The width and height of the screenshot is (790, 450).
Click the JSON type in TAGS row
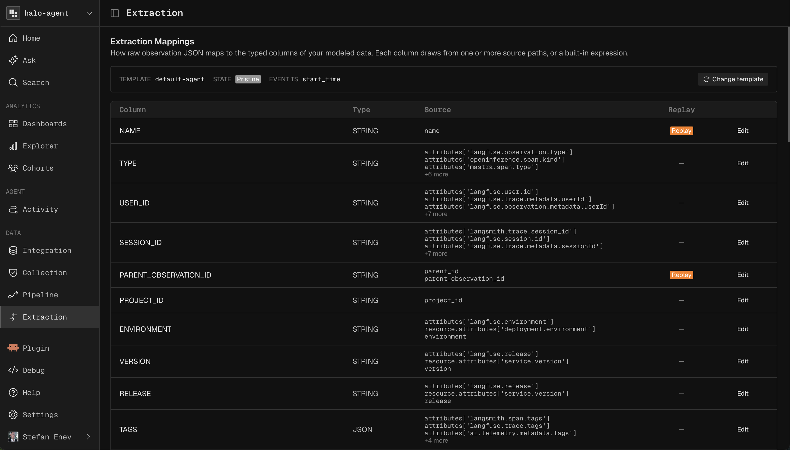pos(363,429)
